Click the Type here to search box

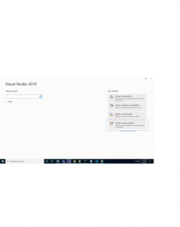click(x=25, y=161)
